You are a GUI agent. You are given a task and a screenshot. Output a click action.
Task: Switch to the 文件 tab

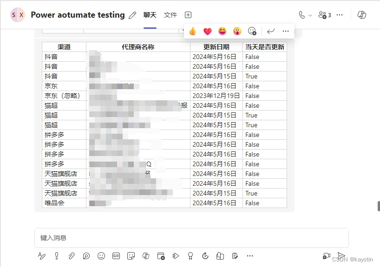(x=170, y=15)
